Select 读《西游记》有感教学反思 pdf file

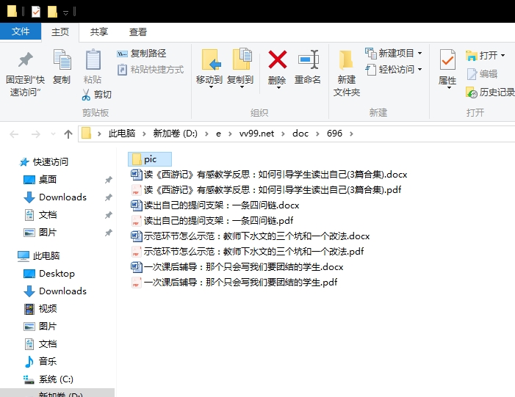pyautogui.click(x=266, y=190)
